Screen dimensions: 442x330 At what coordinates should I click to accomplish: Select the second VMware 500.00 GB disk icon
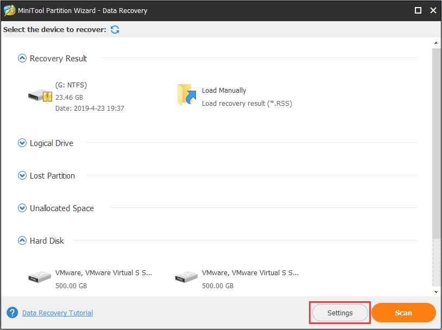click(186, 277)
